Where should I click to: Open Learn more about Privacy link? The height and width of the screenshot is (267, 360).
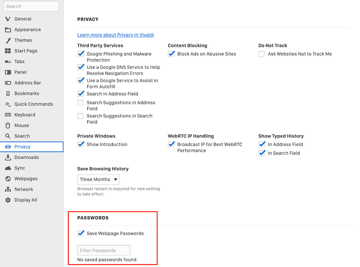115,35
